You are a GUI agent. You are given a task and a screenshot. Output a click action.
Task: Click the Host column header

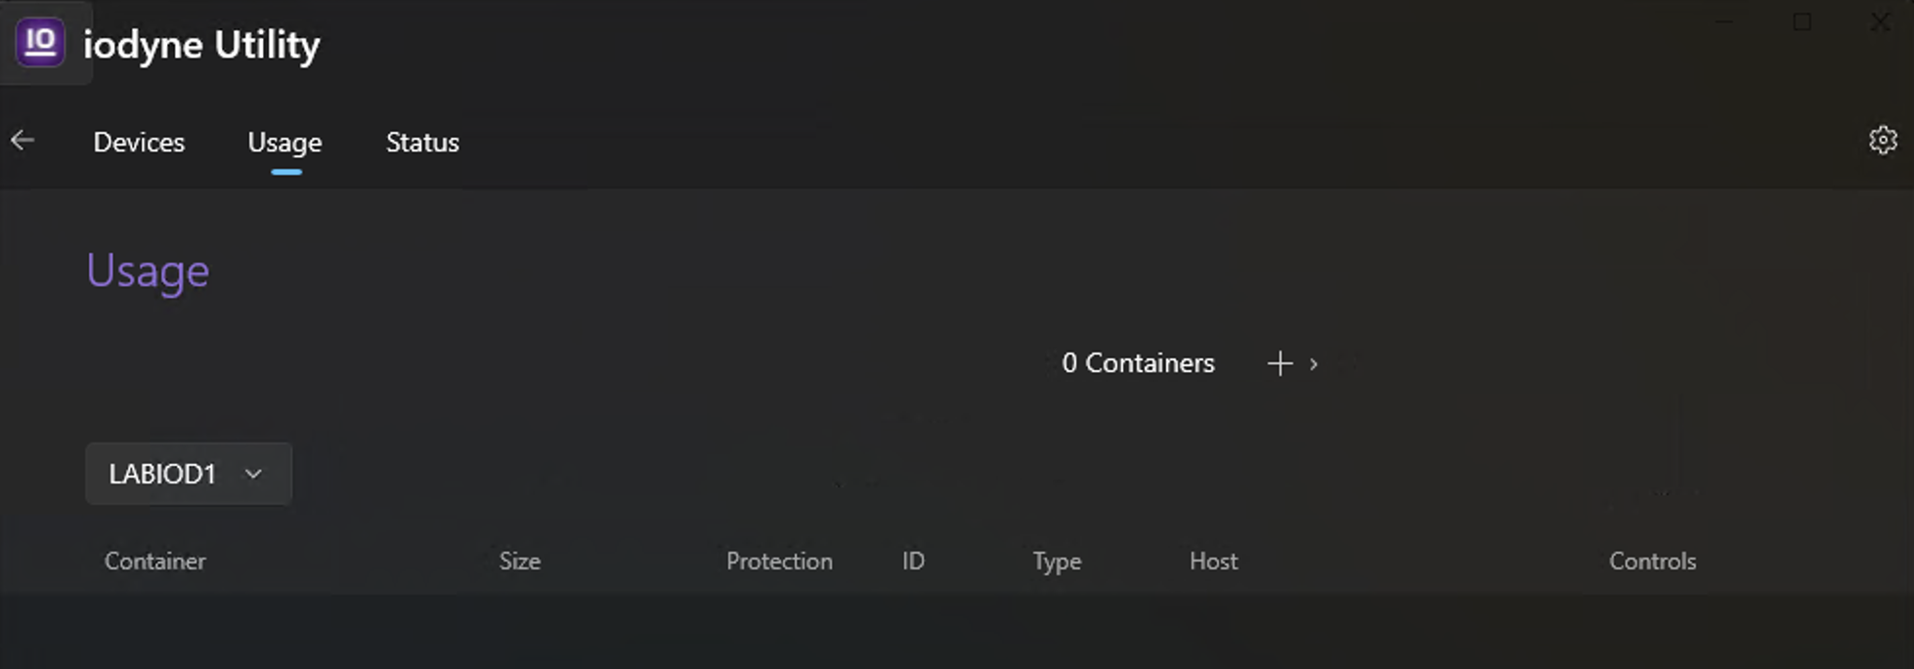[1213, 562]
